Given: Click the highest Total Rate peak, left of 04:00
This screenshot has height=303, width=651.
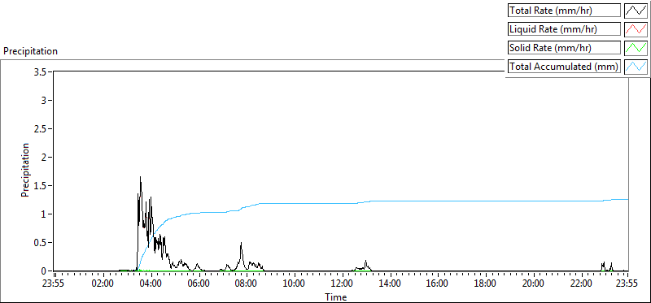Looking at the screenshot, I should tap(140, 177).
